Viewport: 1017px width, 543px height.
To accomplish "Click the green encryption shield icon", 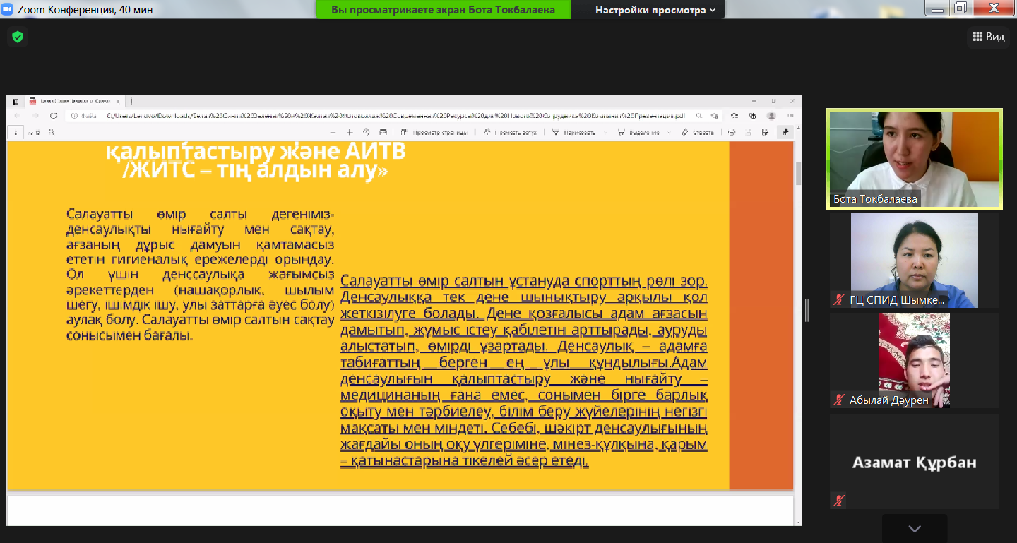I will click(x=18, y=37).
